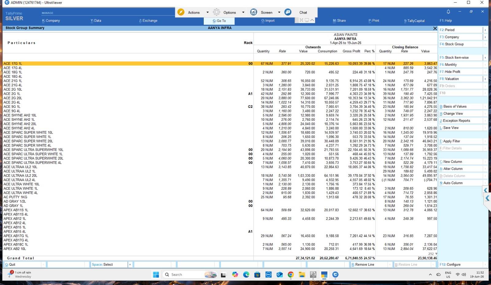Open F1: Help
This screenshot has height=285, width=491.
[446, 21]
